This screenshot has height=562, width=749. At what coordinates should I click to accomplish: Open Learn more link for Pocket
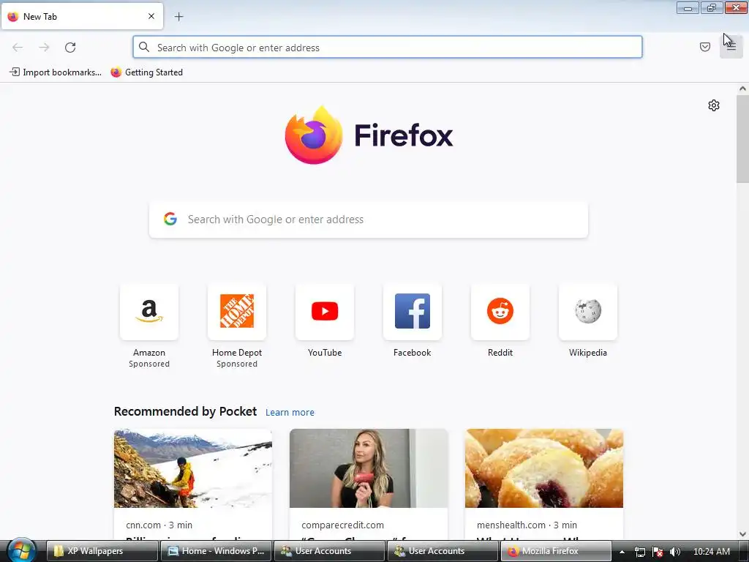pos(290,413)
